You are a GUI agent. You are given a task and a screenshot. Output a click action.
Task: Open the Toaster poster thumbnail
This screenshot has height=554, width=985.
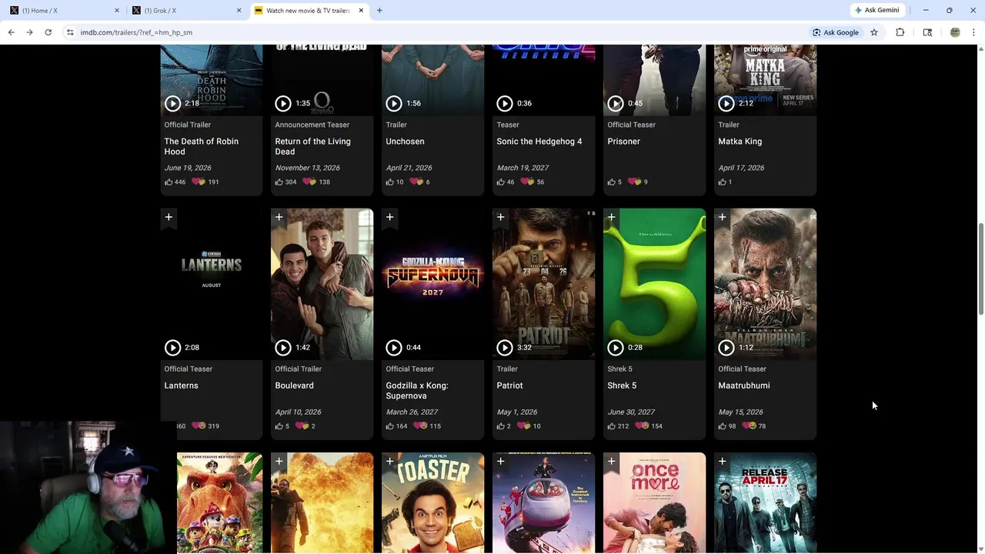click(x=432, y=502)
